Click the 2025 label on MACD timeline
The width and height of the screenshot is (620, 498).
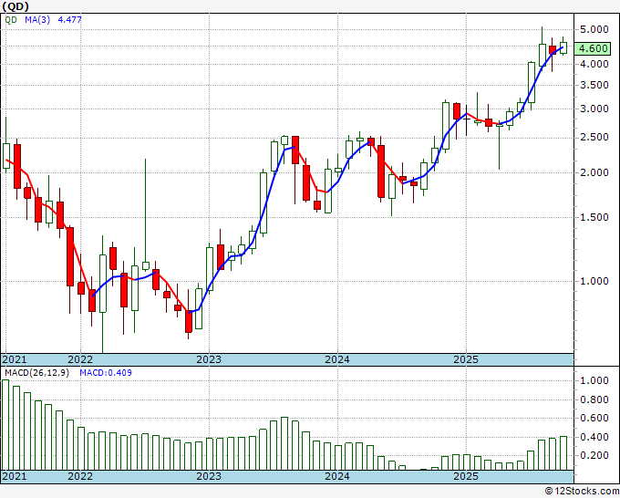[466, 476]
